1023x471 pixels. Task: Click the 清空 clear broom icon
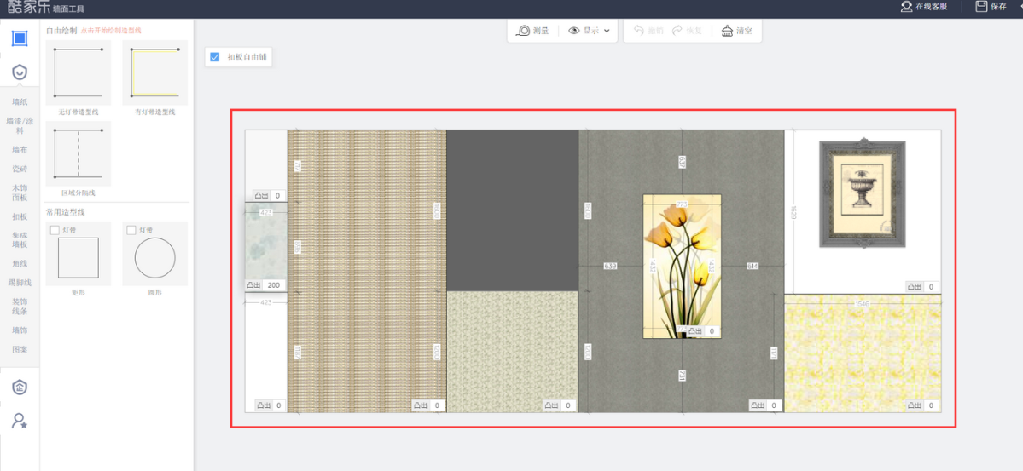click(727, 31)
